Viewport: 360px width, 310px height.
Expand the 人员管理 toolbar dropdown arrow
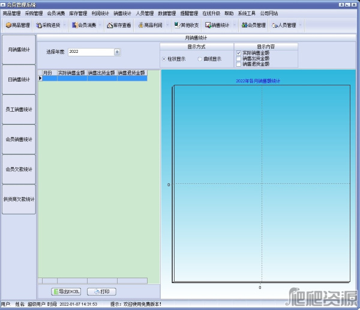[301, 25]
